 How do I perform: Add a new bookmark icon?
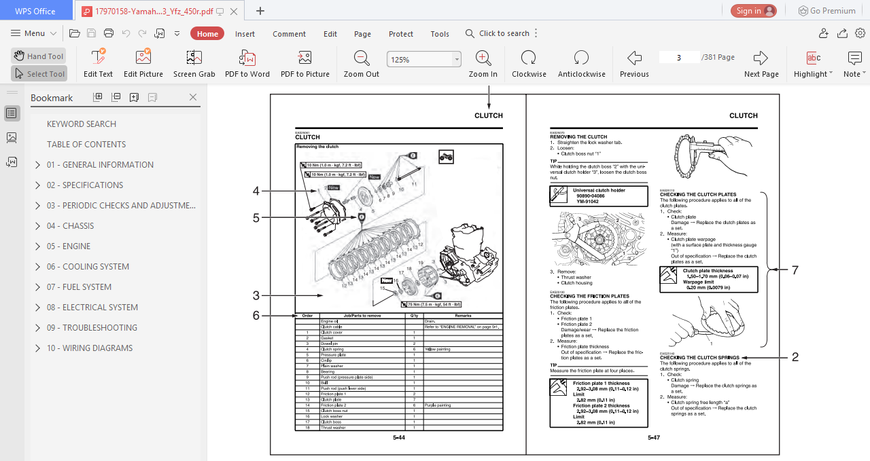coord(135,97)
